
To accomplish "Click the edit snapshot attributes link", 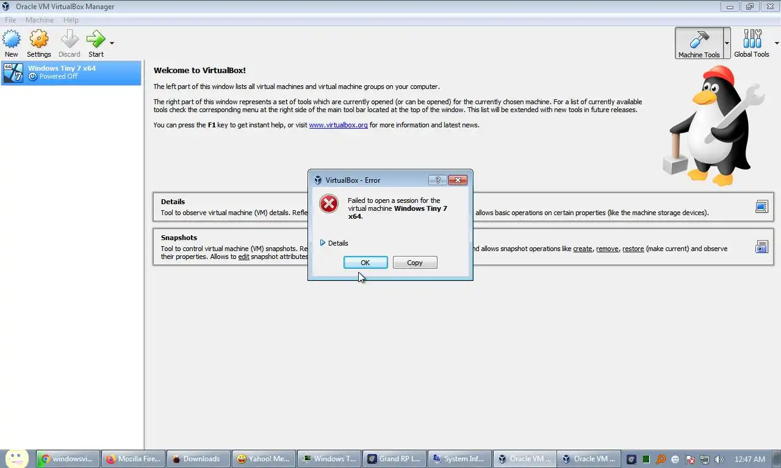I will (x=243, y=257).
